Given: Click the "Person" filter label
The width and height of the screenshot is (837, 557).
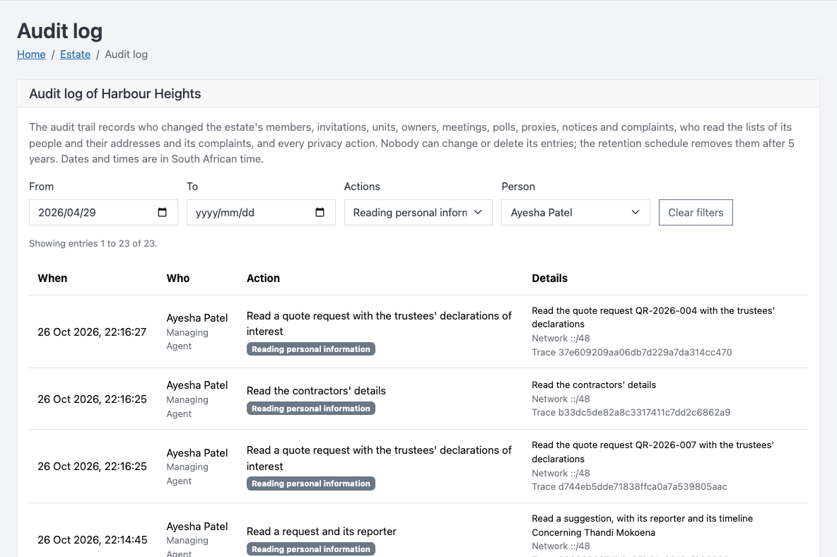Looking at the screenshot, I should 517,186.
